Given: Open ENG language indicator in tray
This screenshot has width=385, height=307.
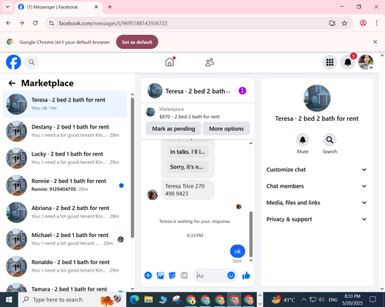Looking at the screenshot, I should [333, 299].
